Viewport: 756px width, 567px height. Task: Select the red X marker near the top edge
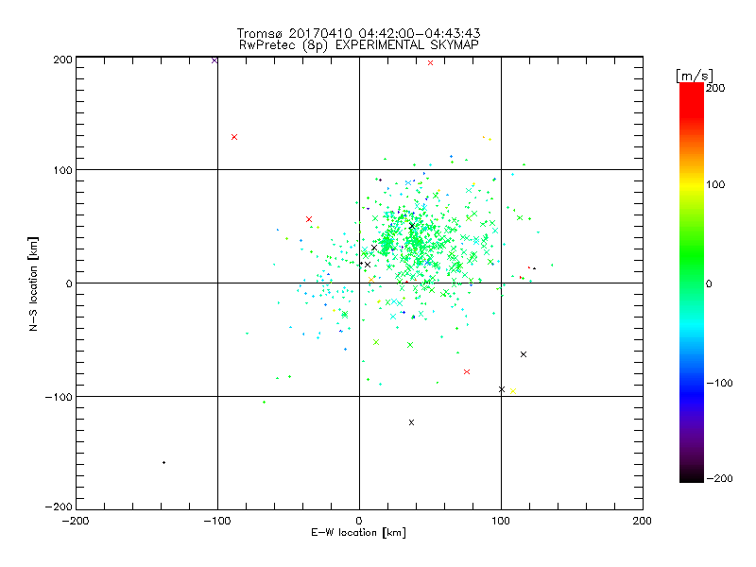pos(431,63)
